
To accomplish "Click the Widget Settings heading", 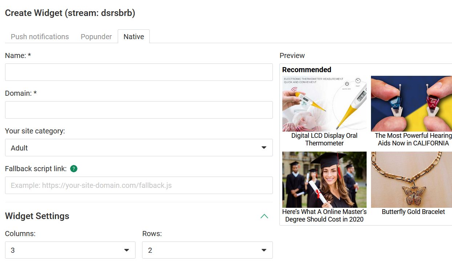I will point(37,216).
